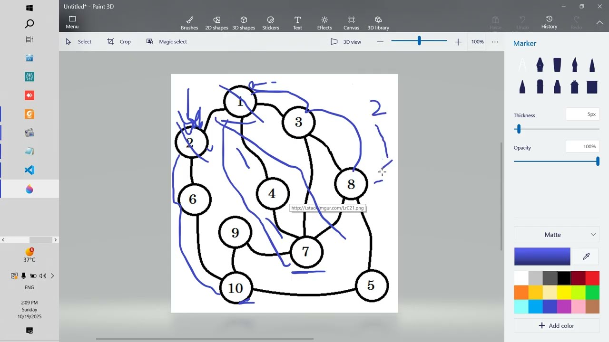Select the Eraser tool
This screenshot has width=609, height=342.
point(540,86)
